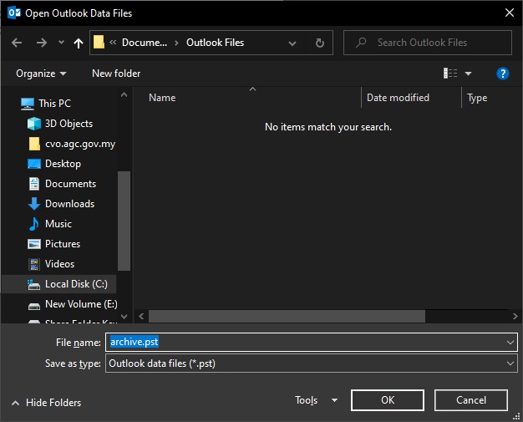This screenshot has width=523, height=422.
Task: Open the Organize dropdown menu
Action: coord(41,74)
